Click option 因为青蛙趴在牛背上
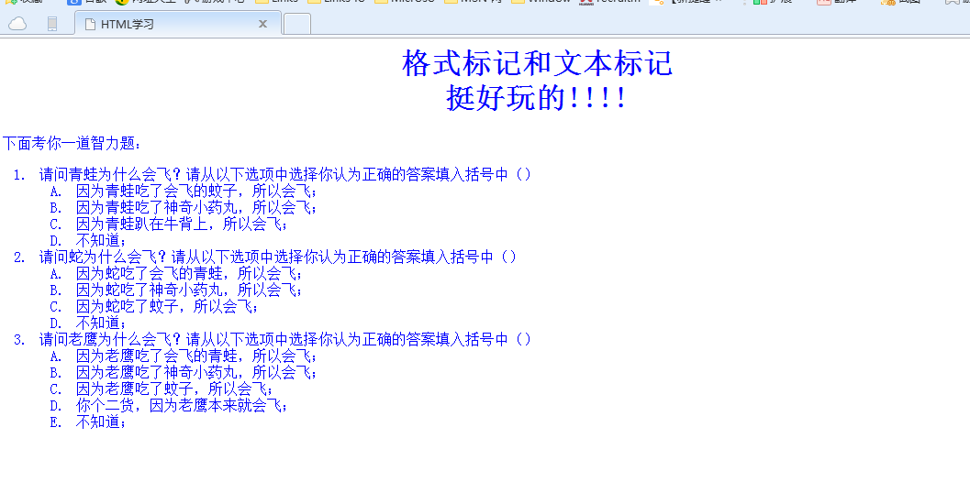The image size is (970, 493). pos(182,224)
